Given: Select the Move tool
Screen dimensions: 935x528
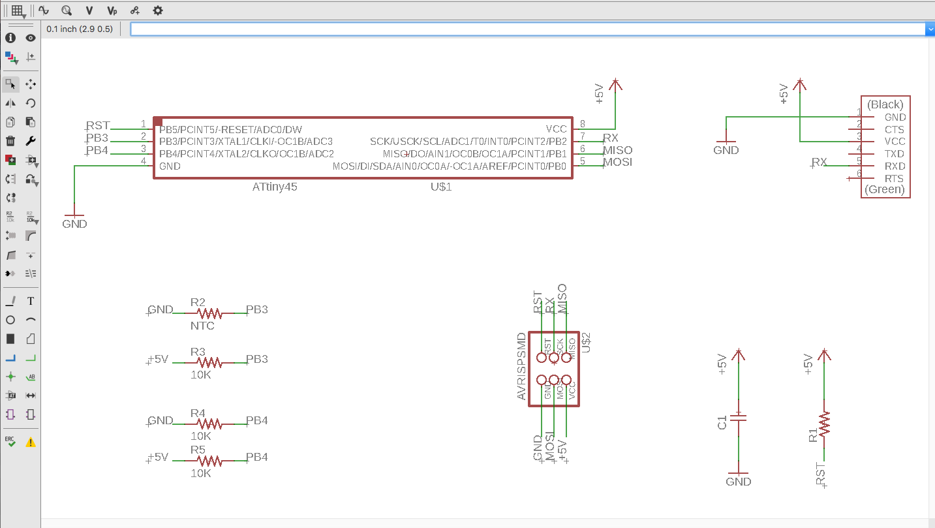Looking at the screenshot, I should [x=30, y=84].
